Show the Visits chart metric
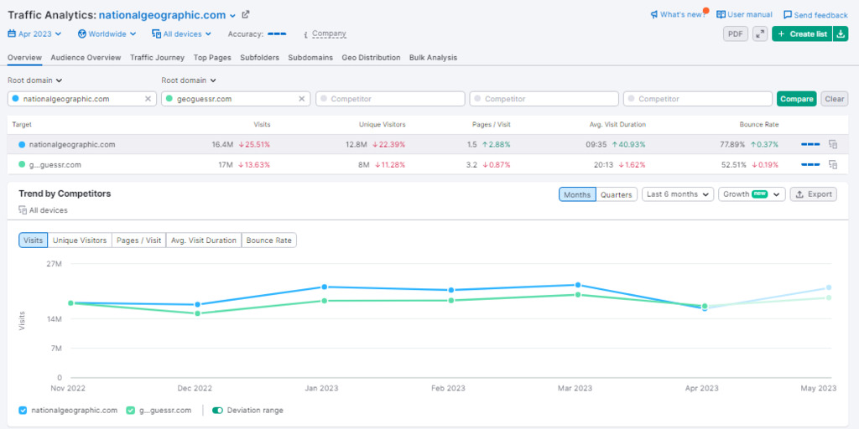Image resolution: width=859 pixels, height=429 pixels. tap(34, 240)
